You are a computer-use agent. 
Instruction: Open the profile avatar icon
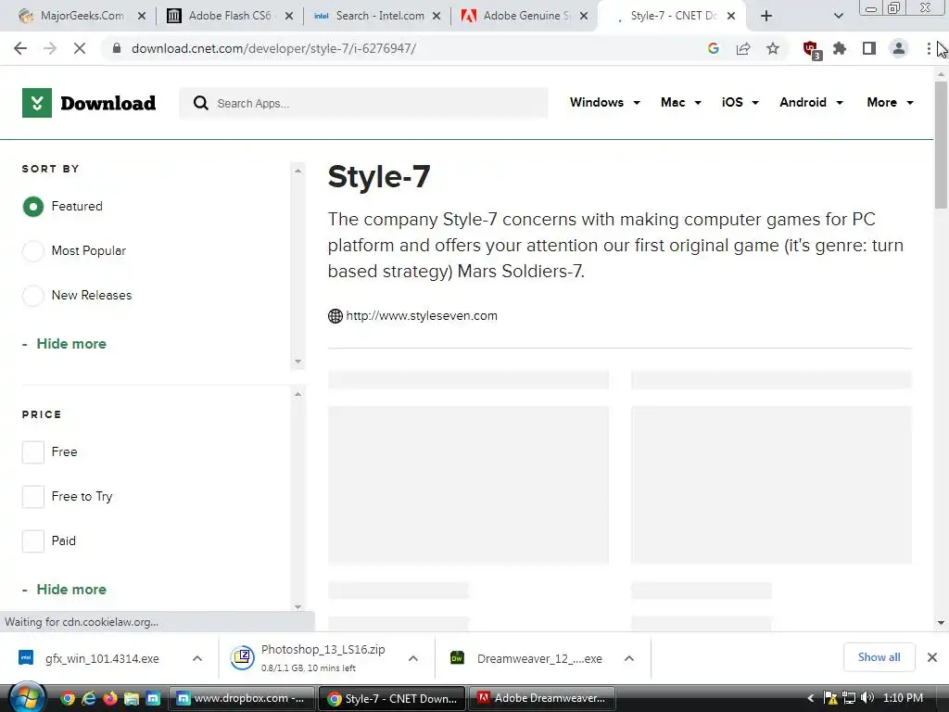click(x=899, y=48)
